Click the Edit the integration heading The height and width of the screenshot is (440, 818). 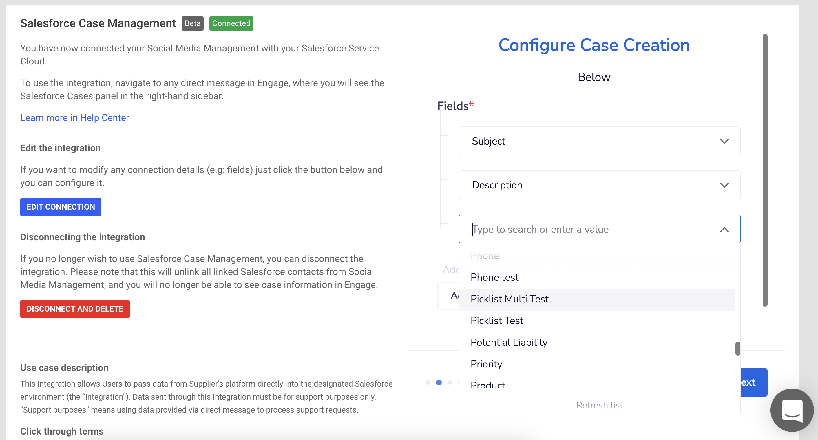tap(60, 148)
